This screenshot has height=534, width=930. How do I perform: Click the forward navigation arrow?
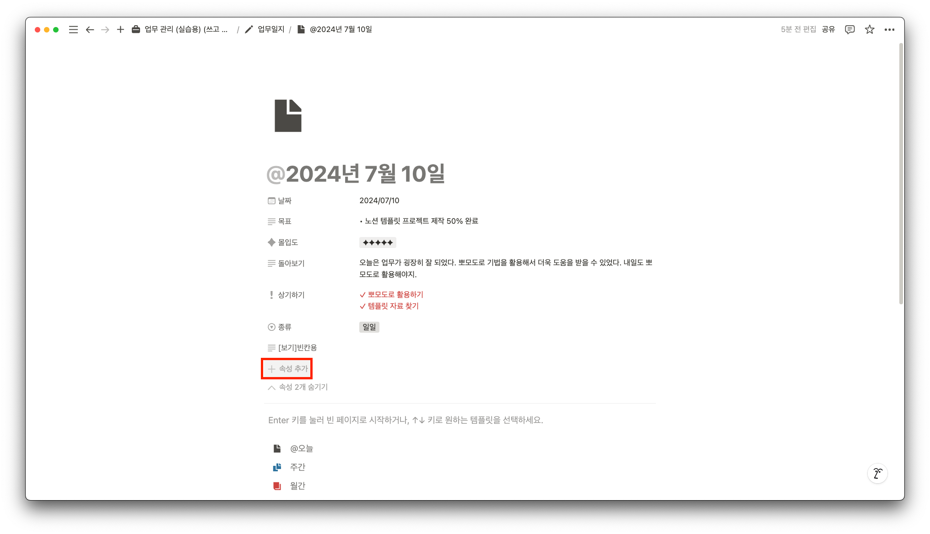(x=105, y=30)
